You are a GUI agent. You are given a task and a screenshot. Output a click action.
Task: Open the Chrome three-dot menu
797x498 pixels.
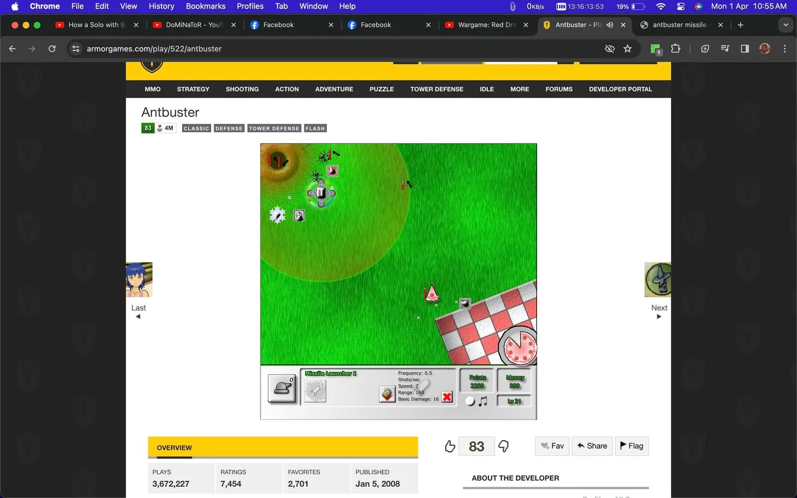click(x=785, y=48)
